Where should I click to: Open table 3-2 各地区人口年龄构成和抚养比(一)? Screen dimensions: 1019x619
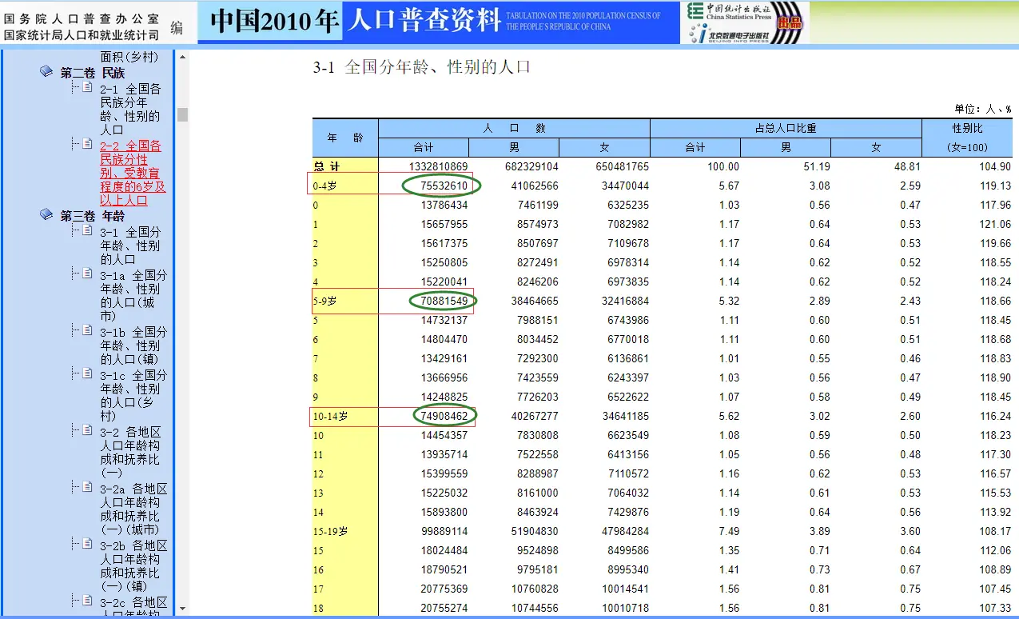tap(130, 452)
